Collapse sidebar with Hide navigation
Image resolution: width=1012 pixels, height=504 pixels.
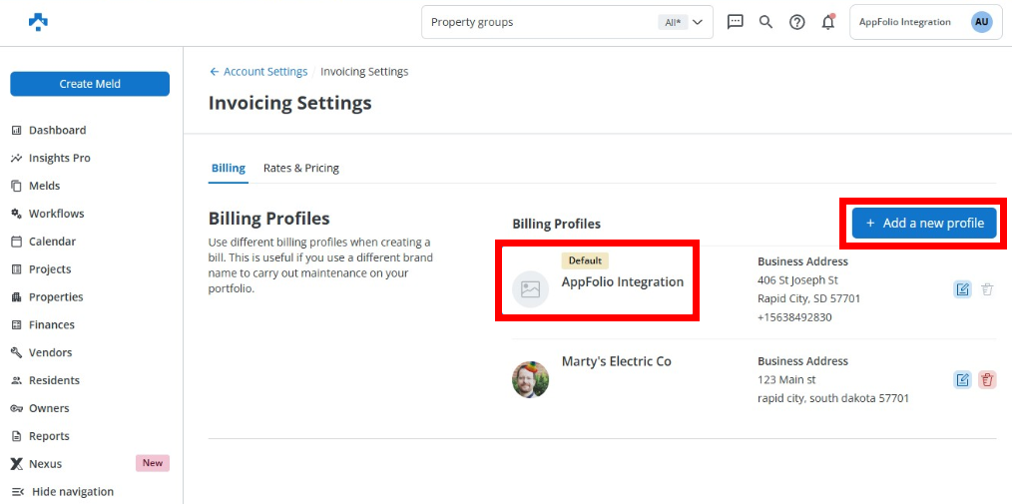(x=72, y=491)
